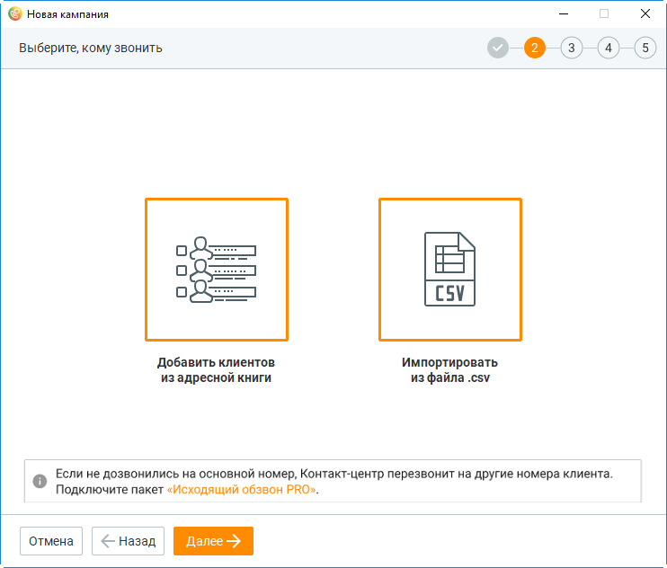Click the app logo in the title bar

(15, 14)
